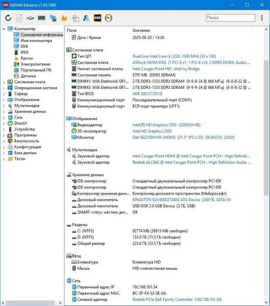Open the Realtek ALC662 audio adapter link

tap(192, 162)
